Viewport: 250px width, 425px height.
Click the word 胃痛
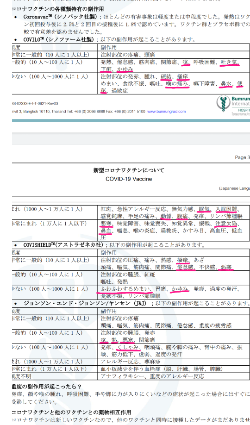pos(161,289)
